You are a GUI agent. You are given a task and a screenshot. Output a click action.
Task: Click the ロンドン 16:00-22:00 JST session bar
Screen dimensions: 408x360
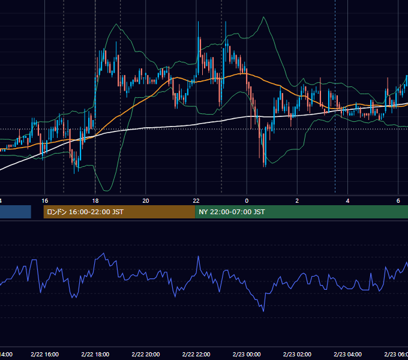tap(119, 212)
